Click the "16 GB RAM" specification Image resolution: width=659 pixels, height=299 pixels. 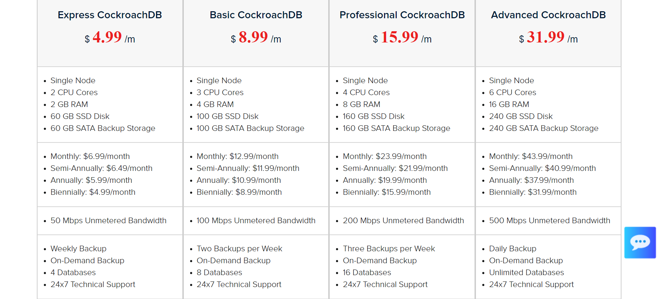click(x=509, y=104)
